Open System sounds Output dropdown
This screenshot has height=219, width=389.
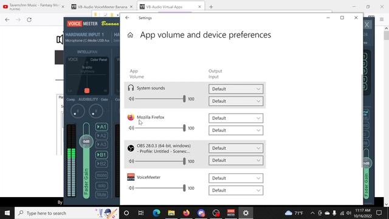[x=236, y=89]
